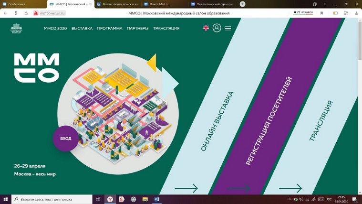Open the user profile icon
The height and width of the screenshot is (204, 362).
point(217,28)
